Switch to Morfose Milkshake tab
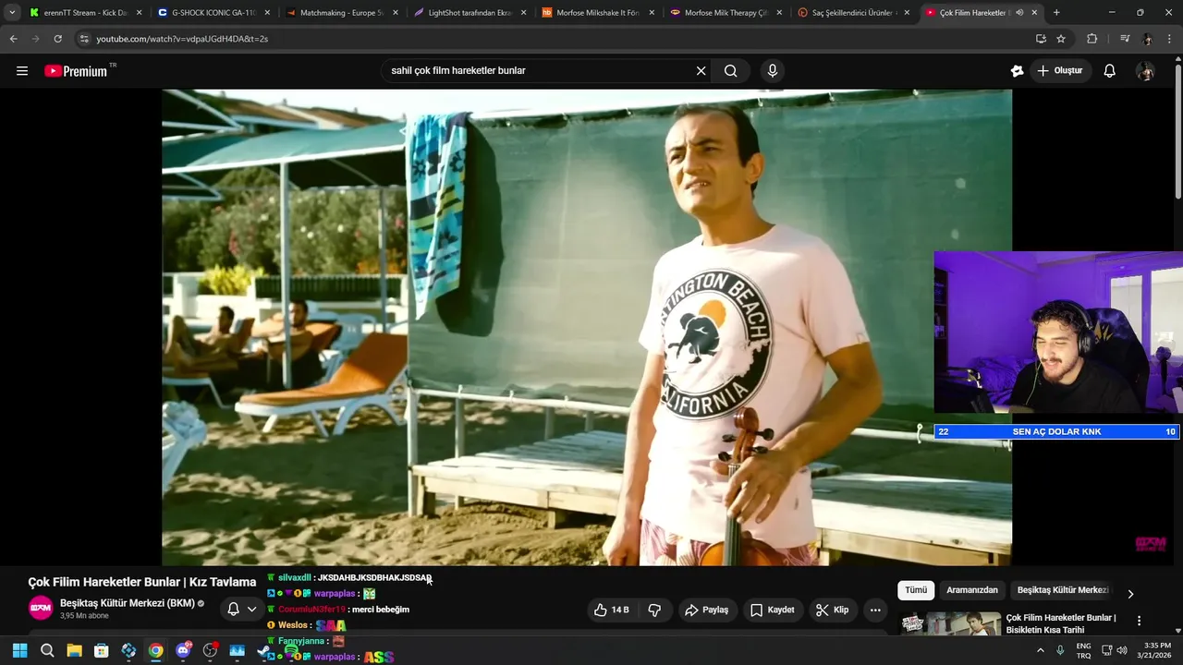The width and height of the screenshot is (1183, 665). coord(597,13)
